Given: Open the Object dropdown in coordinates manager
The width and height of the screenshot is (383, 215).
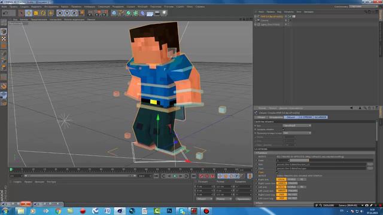Looking at the screenshot, I should [x=204, y=199].
